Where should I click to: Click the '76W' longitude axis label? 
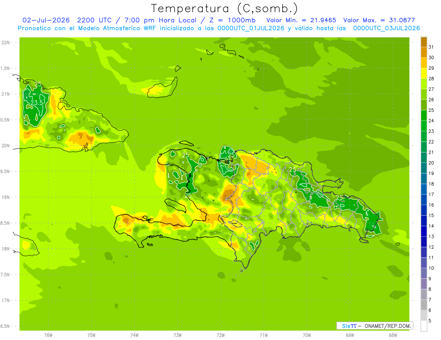(48, 335)
